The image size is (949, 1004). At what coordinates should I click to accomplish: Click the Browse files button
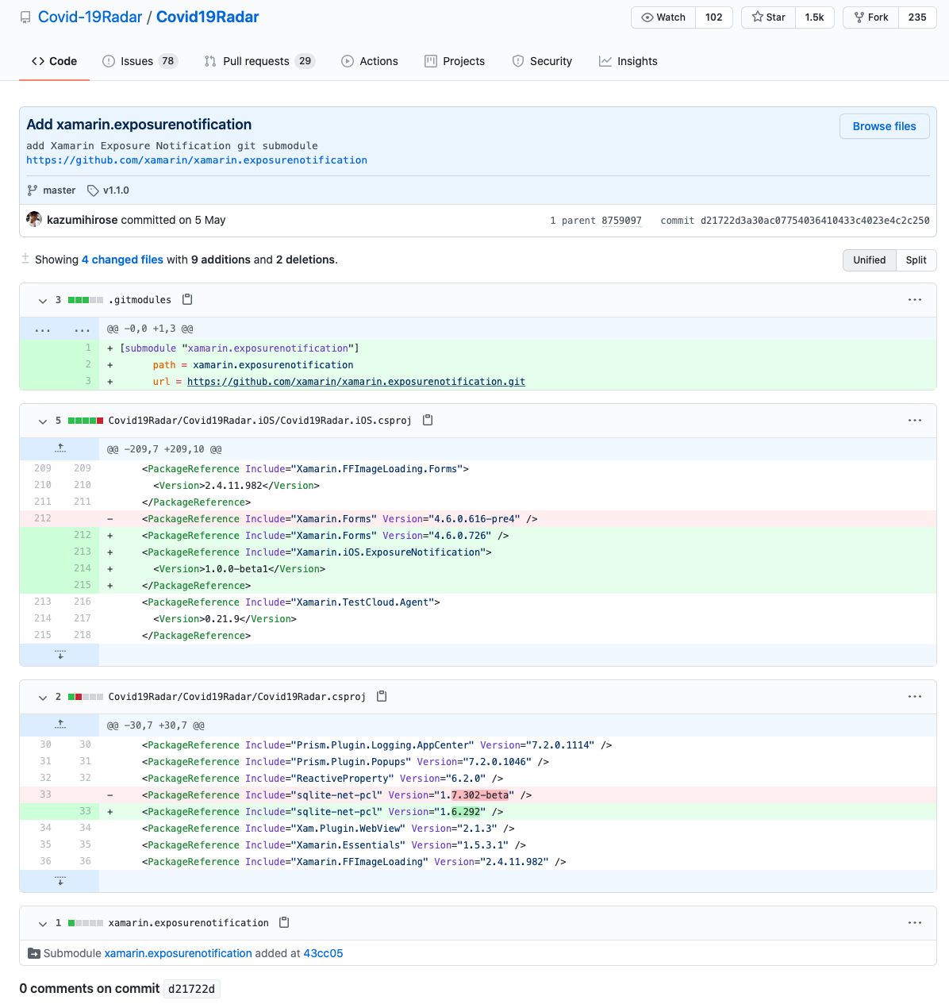pos(885,126)
